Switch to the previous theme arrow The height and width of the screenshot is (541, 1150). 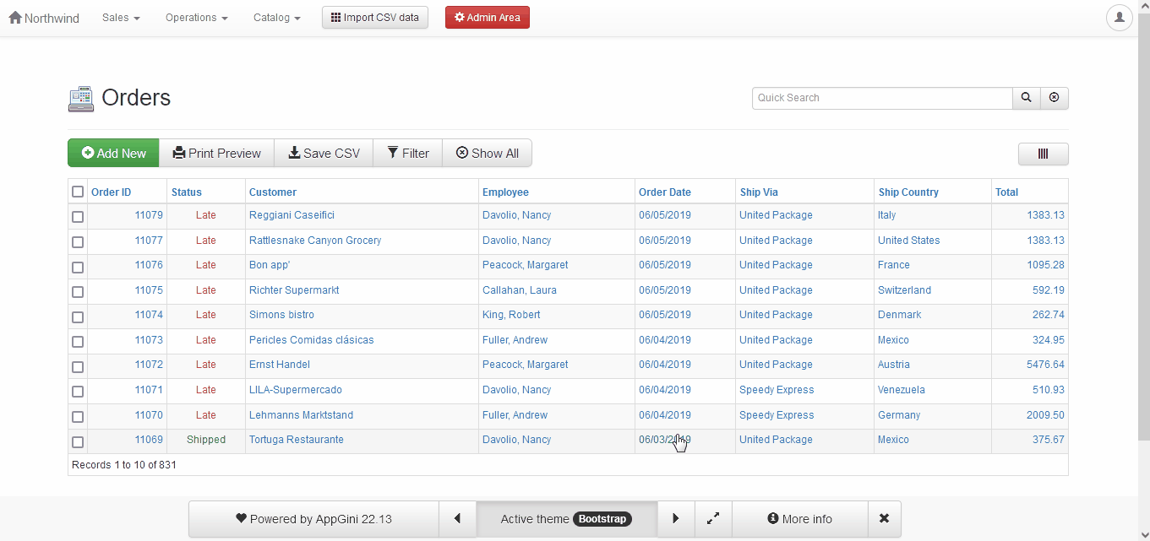click(x=457, y=519)
